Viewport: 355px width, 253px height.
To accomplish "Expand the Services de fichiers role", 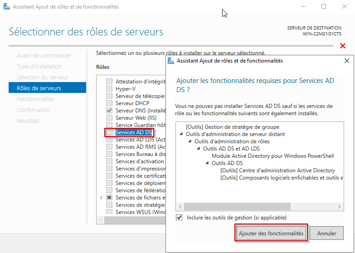I will click(102, 198).
